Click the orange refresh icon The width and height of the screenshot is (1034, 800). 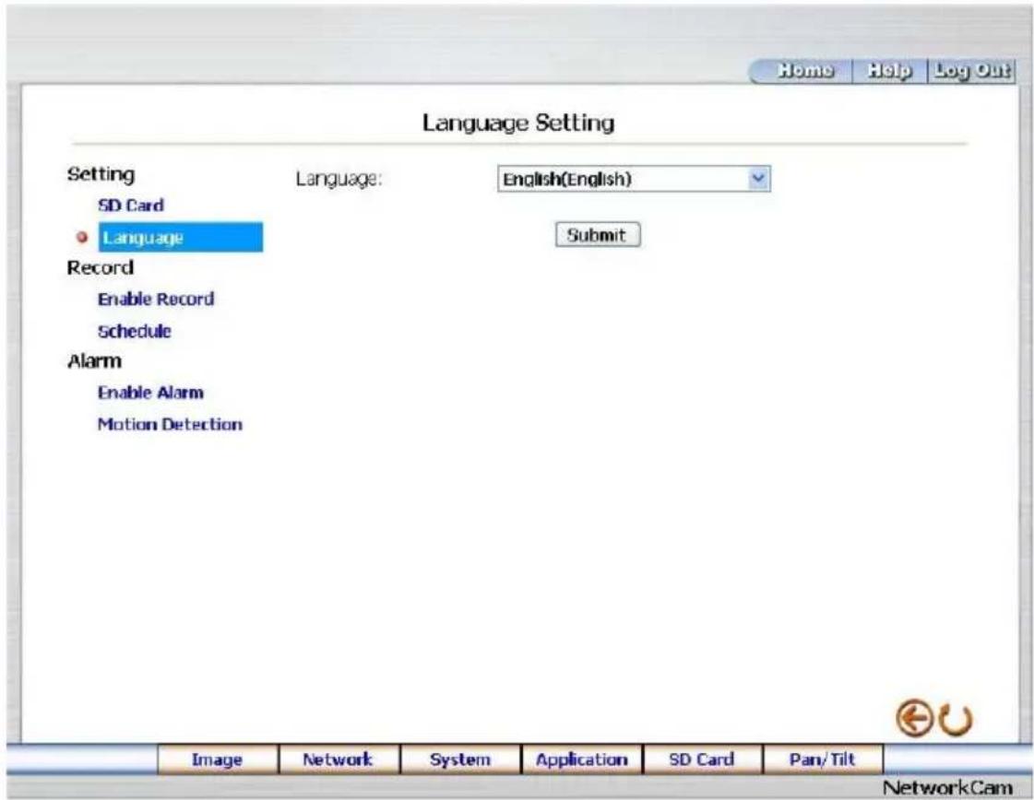tap(957, 720)
